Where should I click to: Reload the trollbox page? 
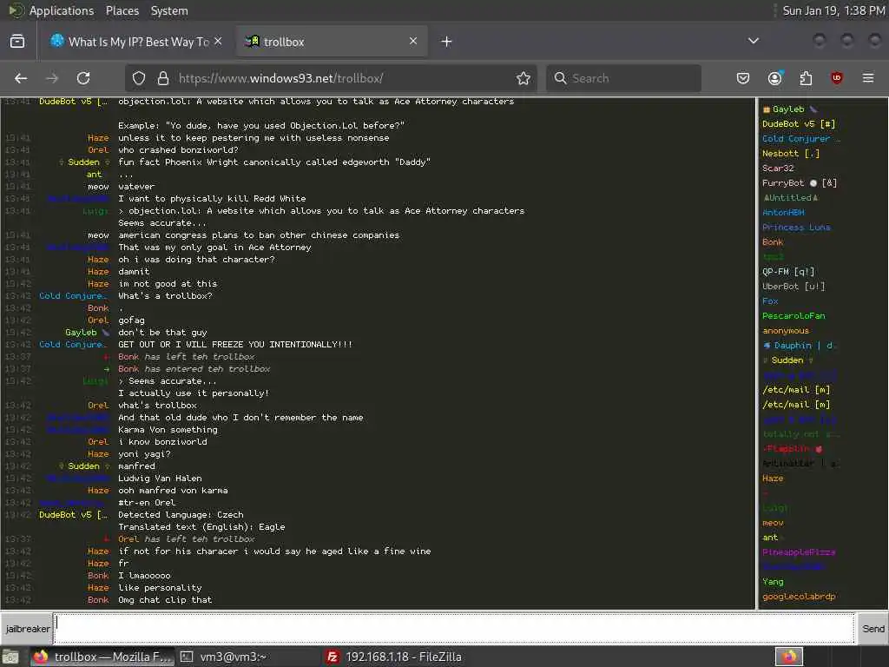pos(83,78)
